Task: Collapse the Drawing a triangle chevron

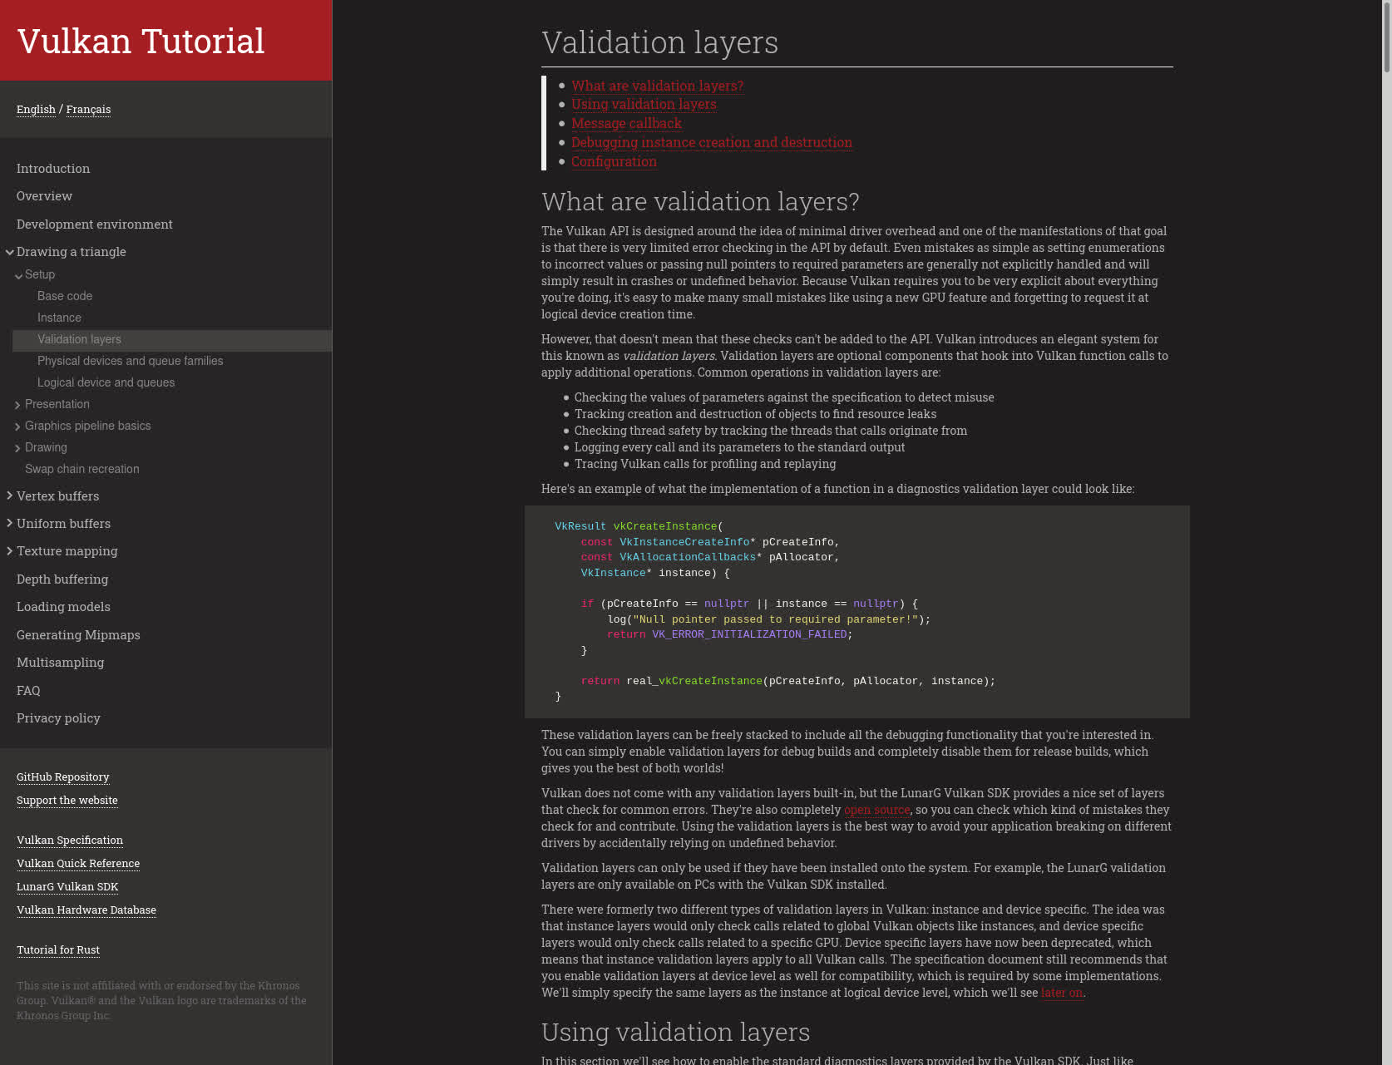Action: coord(10,252)
